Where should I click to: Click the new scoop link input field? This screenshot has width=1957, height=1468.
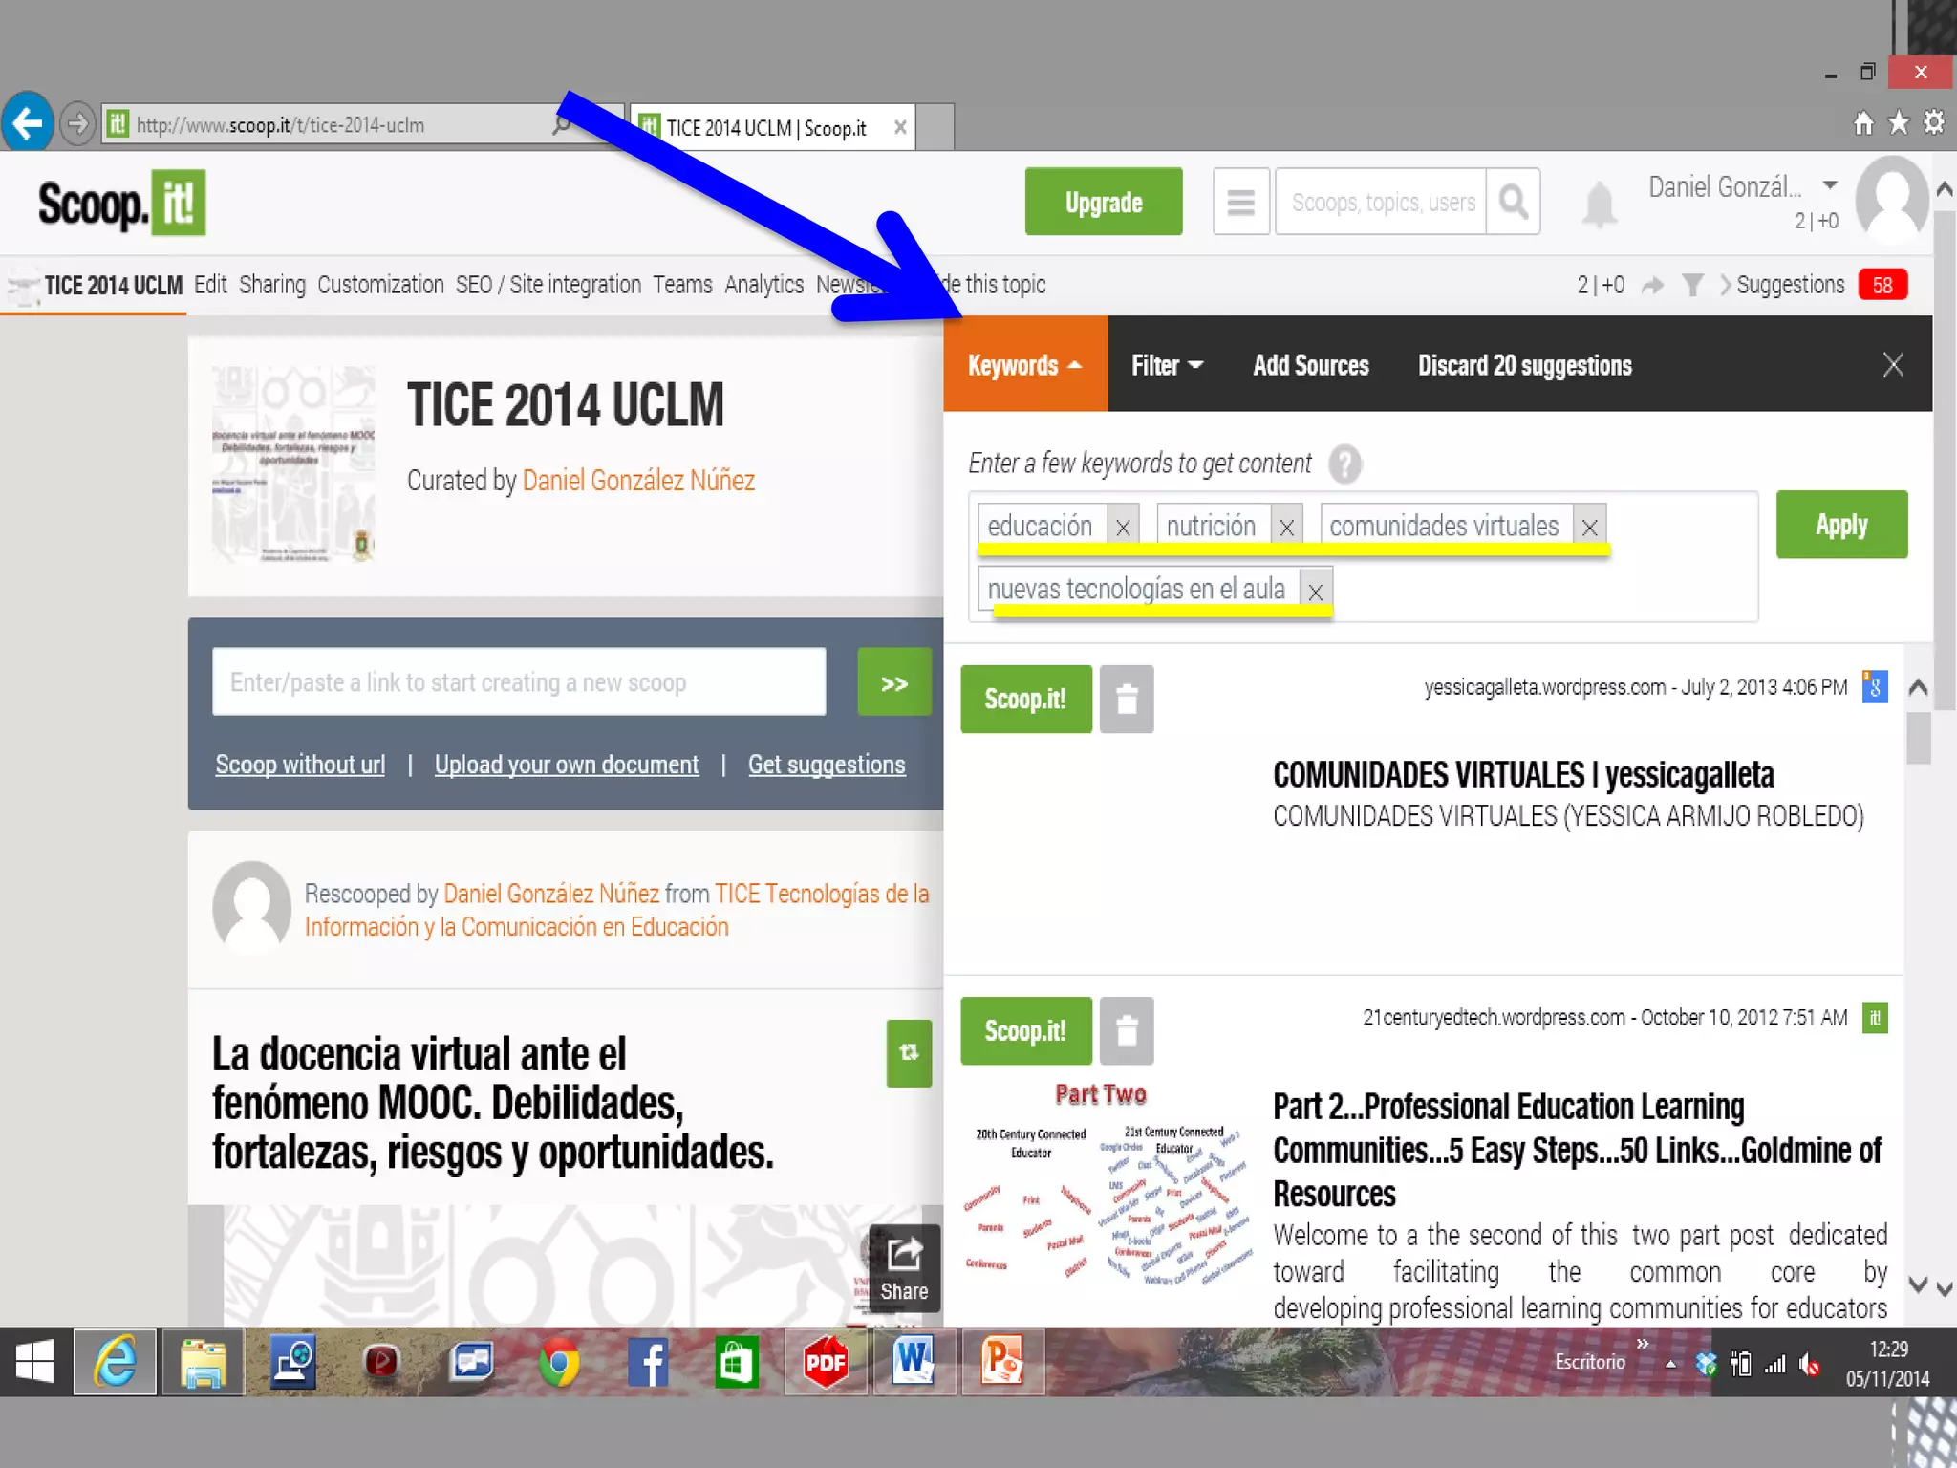pyautogui.click(x=519, y=682)
